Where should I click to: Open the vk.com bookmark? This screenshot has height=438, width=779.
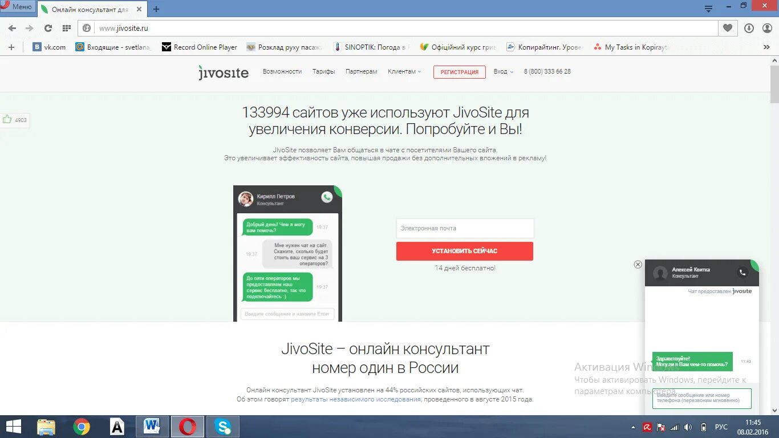click(x=49, y=47)
